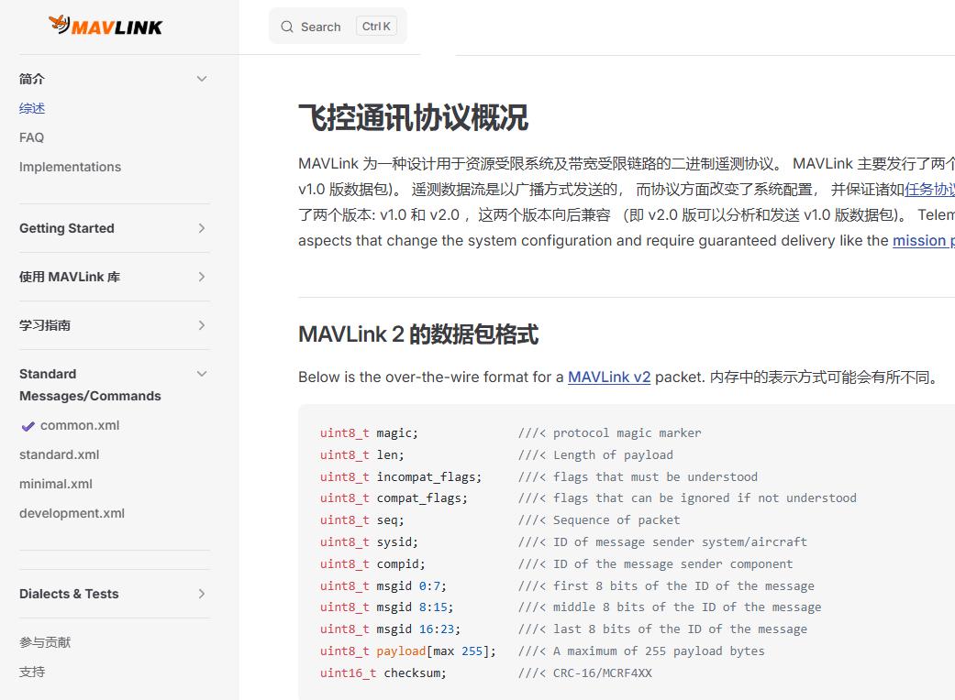This screenshot has width=955, height=700.
Task: Select the 简介 section title
Action: [x=32, y=79]
